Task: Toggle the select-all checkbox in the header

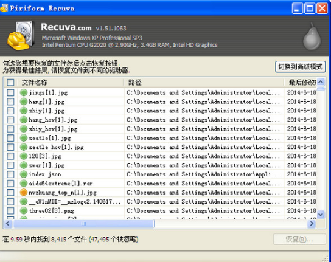Action: click(10, 82)
